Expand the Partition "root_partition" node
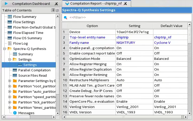The height and width of the screenshot is (121, 193). pyautogui.click(x=10, y=86)
